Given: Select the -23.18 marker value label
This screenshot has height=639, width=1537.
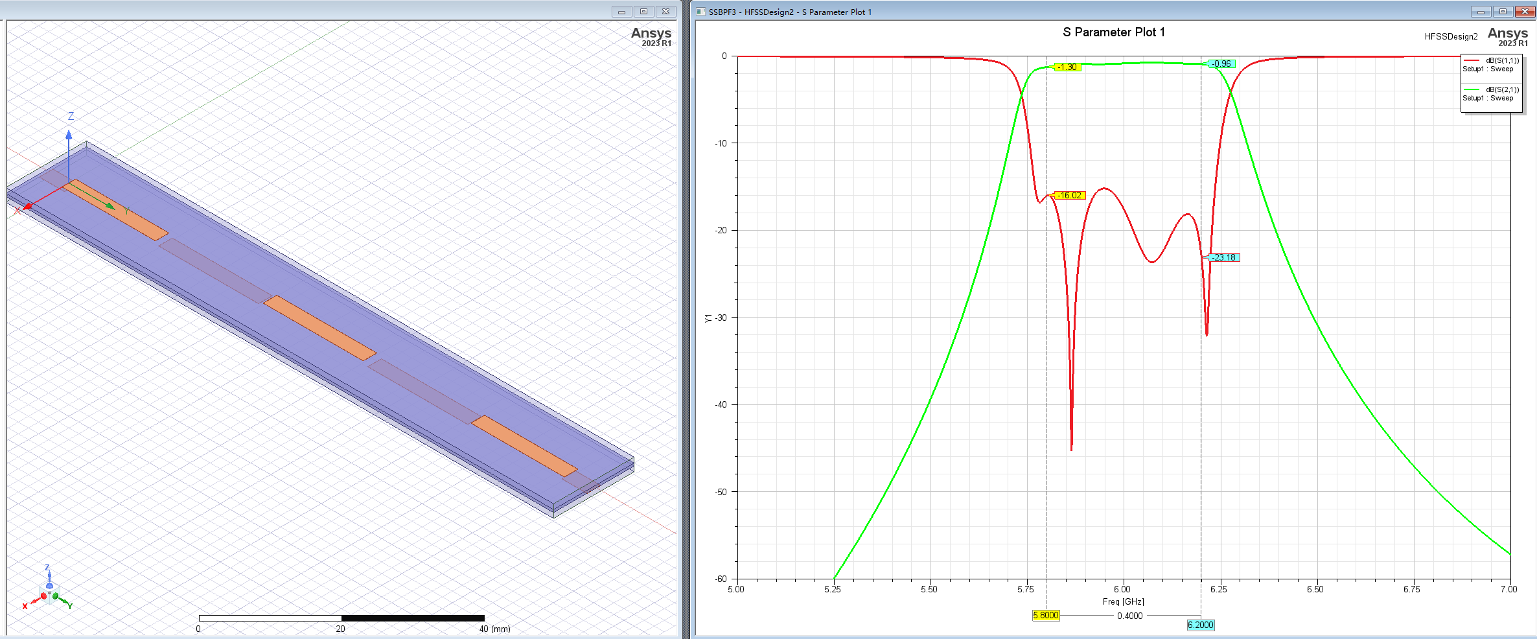Looking at the screenshot, I should (x=1225, y=258).
